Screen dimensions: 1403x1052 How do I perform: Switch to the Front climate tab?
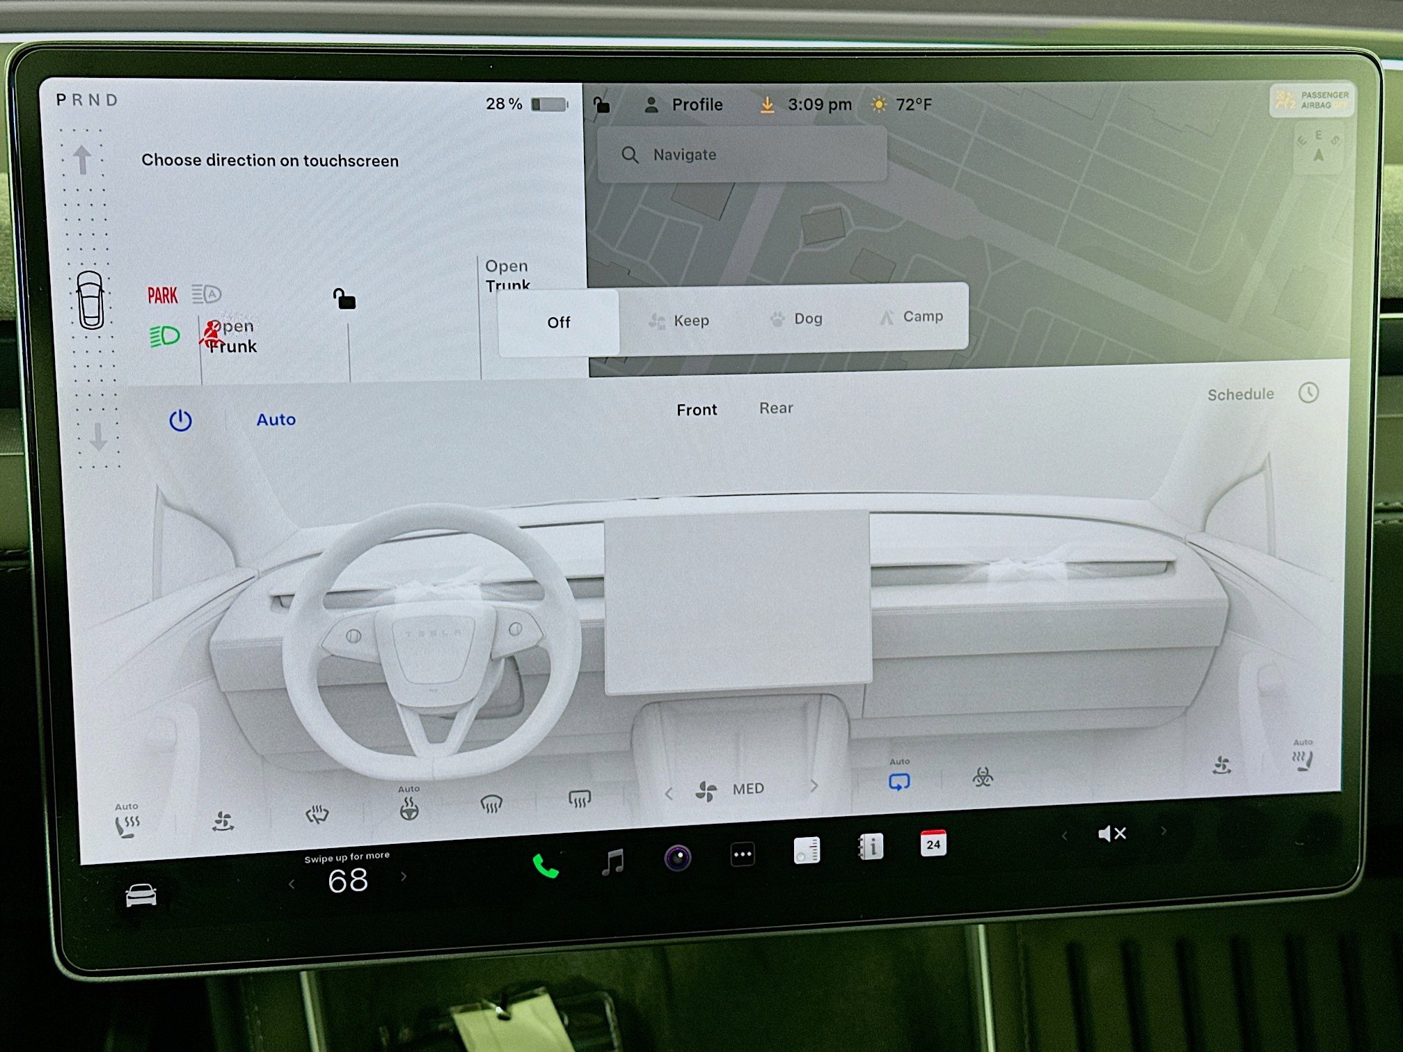pos(697,410)
